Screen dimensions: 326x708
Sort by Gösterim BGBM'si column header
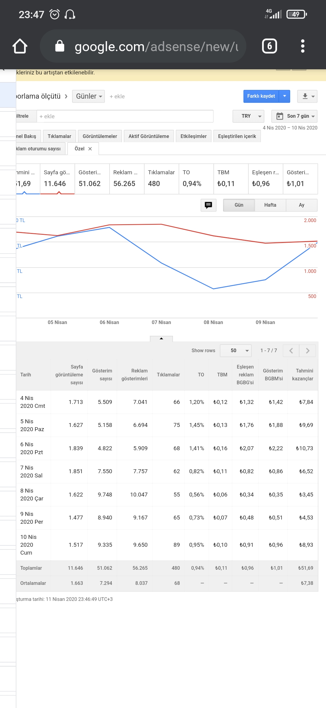273,375
